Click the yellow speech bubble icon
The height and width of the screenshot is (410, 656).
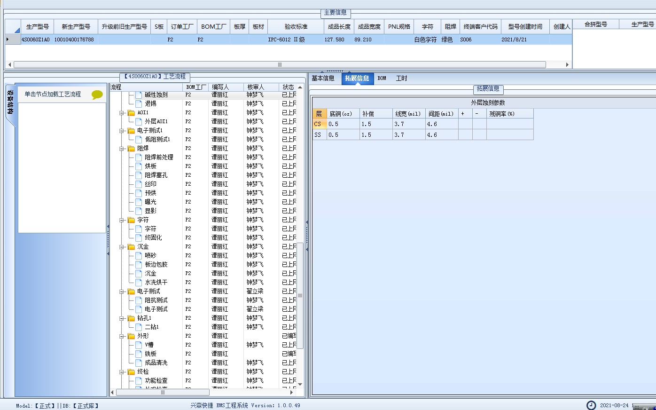click(97, 95)
